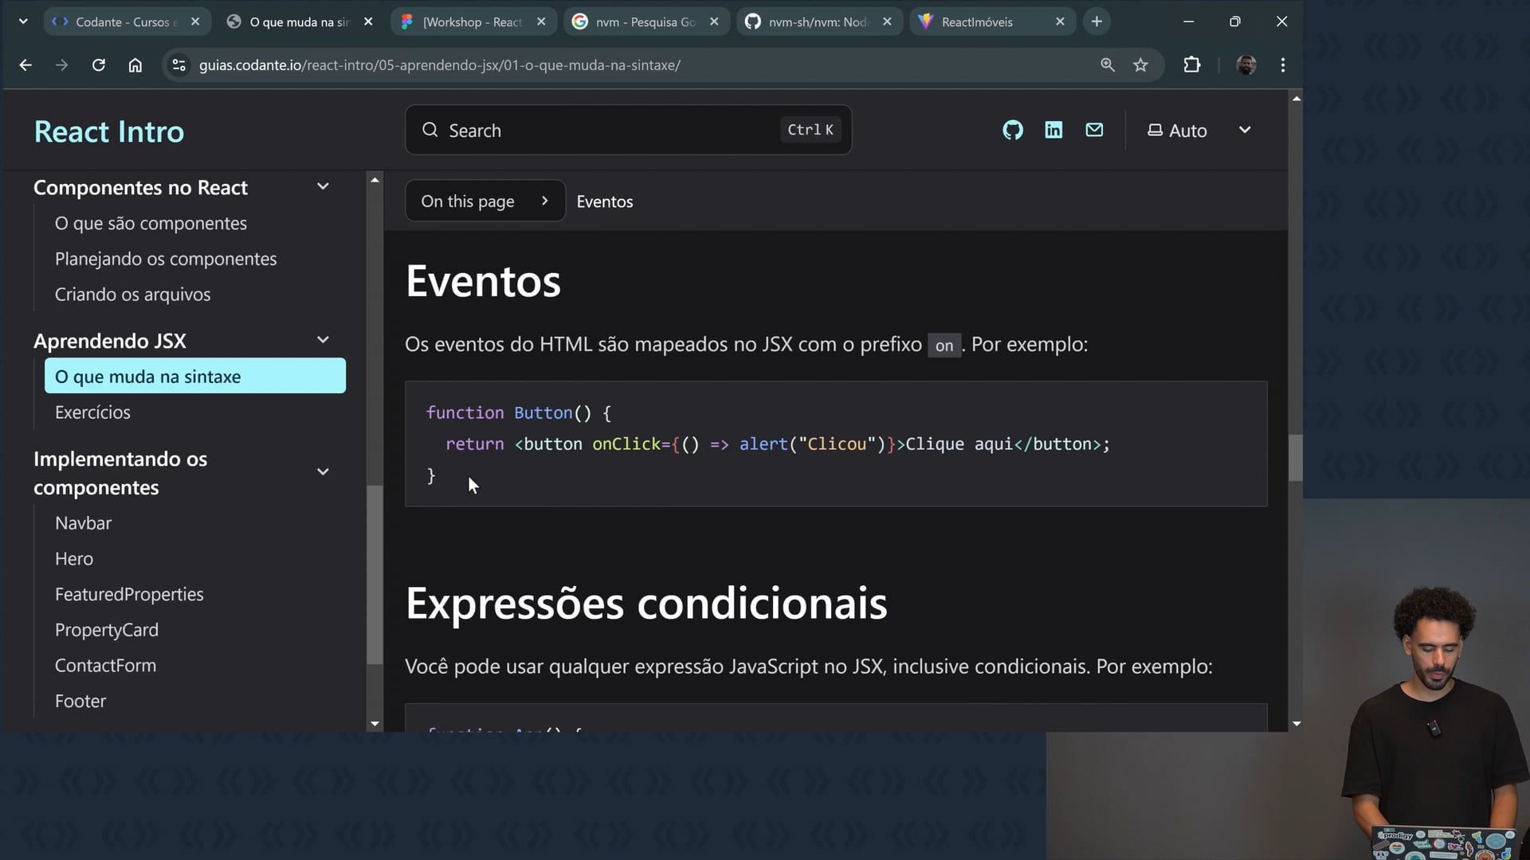Viewport: 1530px width, 860px height.
Task: Click the zoom magnifier icon in address bar
Action: (x=1107, y=65)
